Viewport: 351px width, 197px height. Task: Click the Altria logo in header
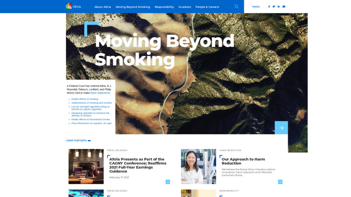click(x=73, y=6)
